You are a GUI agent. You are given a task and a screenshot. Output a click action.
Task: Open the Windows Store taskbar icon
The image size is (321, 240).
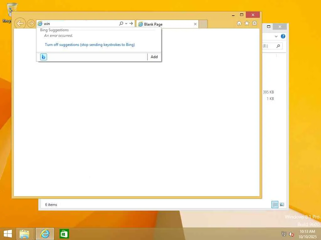click(64, 234)
